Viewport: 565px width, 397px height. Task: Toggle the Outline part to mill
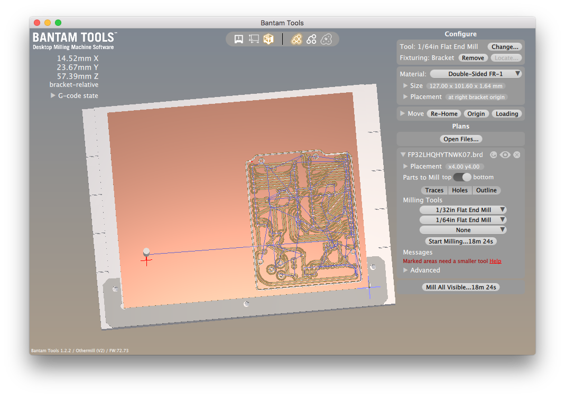pos(486,190)
